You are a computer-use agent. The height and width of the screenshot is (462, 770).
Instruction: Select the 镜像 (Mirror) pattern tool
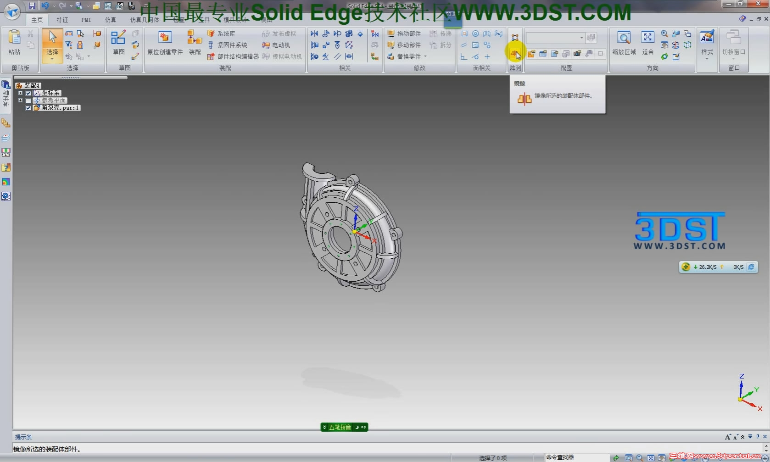coord(515,53)
